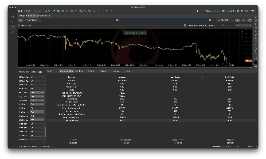Switch to the Optimization tab
The height and width of the screenshot is (159, 266).
[x=45, y=16]
